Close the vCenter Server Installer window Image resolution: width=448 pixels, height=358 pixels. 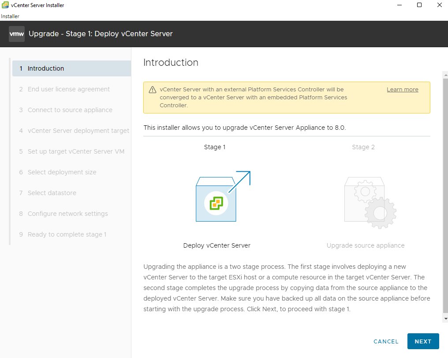tap(440, 5)
